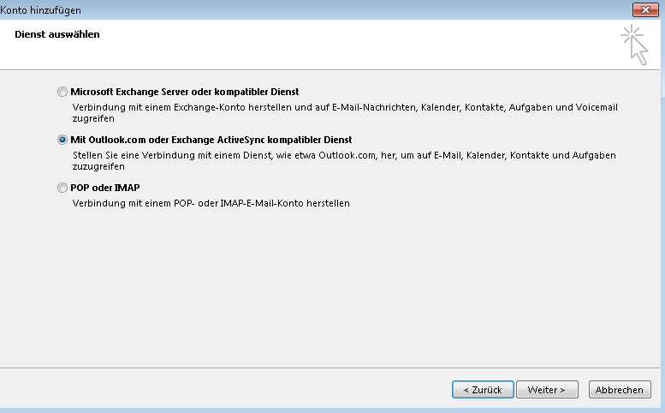Click the white header banner beside 'Dienst auswählen'
The width and height of the screenshot is (665, 413).
(x=356, y=45)
